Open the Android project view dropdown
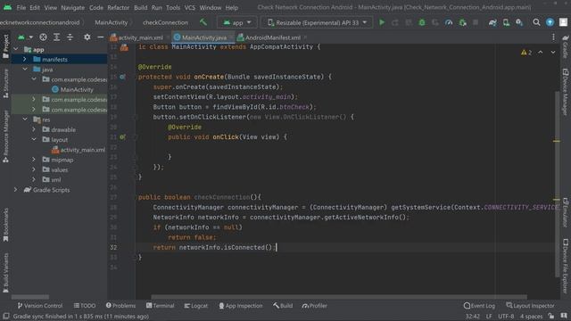 pos(25,37)
